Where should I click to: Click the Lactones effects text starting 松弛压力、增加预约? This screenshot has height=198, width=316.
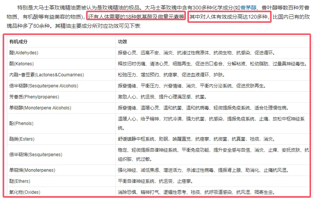(x=171, y=75)
